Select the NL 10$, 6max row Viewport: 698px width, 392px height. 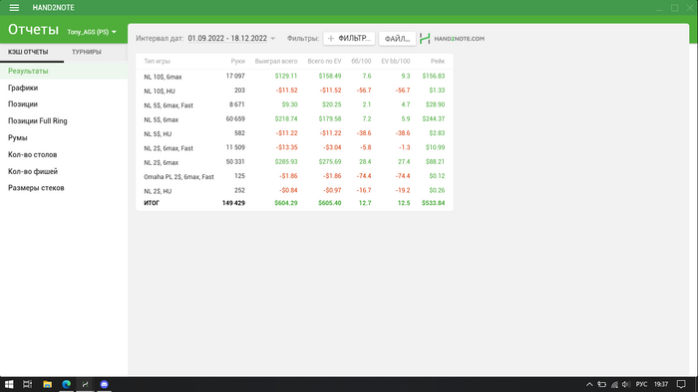[x=294, y=77]
